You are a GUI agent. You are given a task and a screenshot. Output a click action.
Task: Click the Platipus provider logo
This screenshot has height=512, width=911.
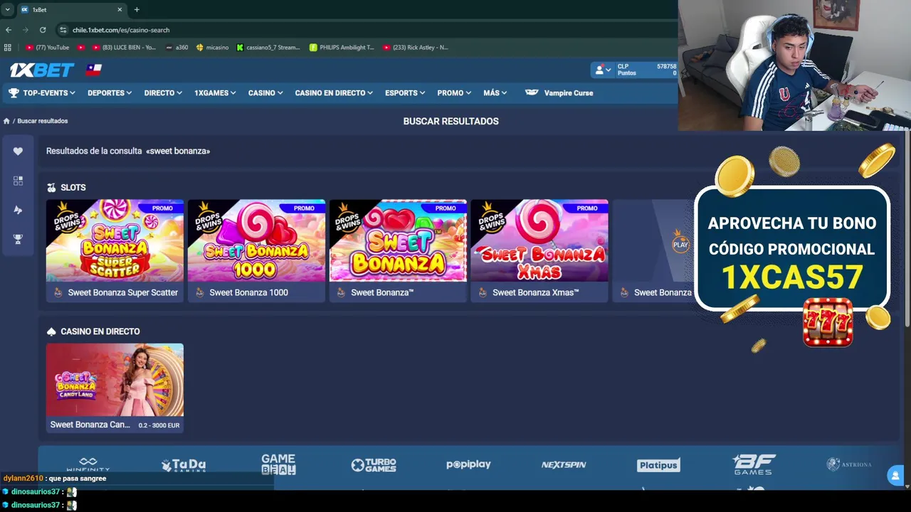tap(658, 465)
